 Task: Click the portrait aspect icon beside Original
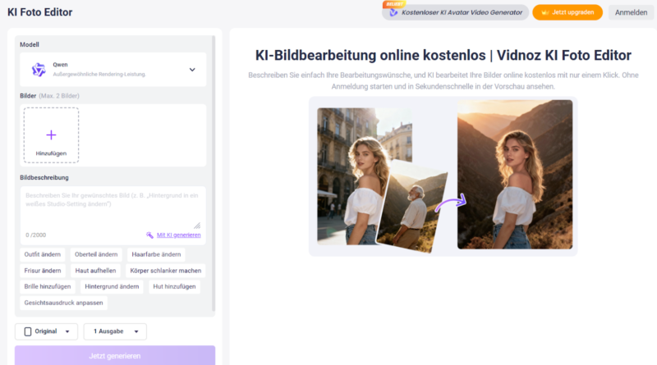[28, 331]
